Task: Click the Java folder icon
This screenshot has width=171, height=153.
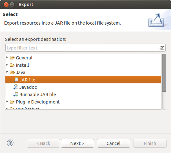Action: coord(12,73)
